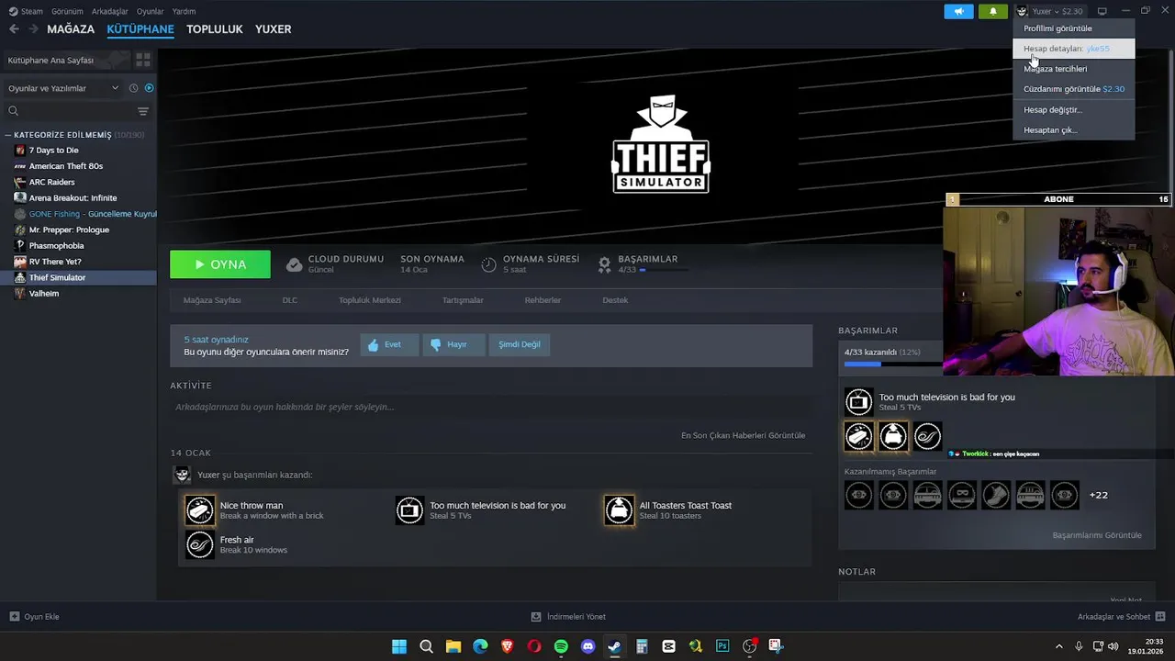
Task: Select Valheim in library
Action: 43,294
